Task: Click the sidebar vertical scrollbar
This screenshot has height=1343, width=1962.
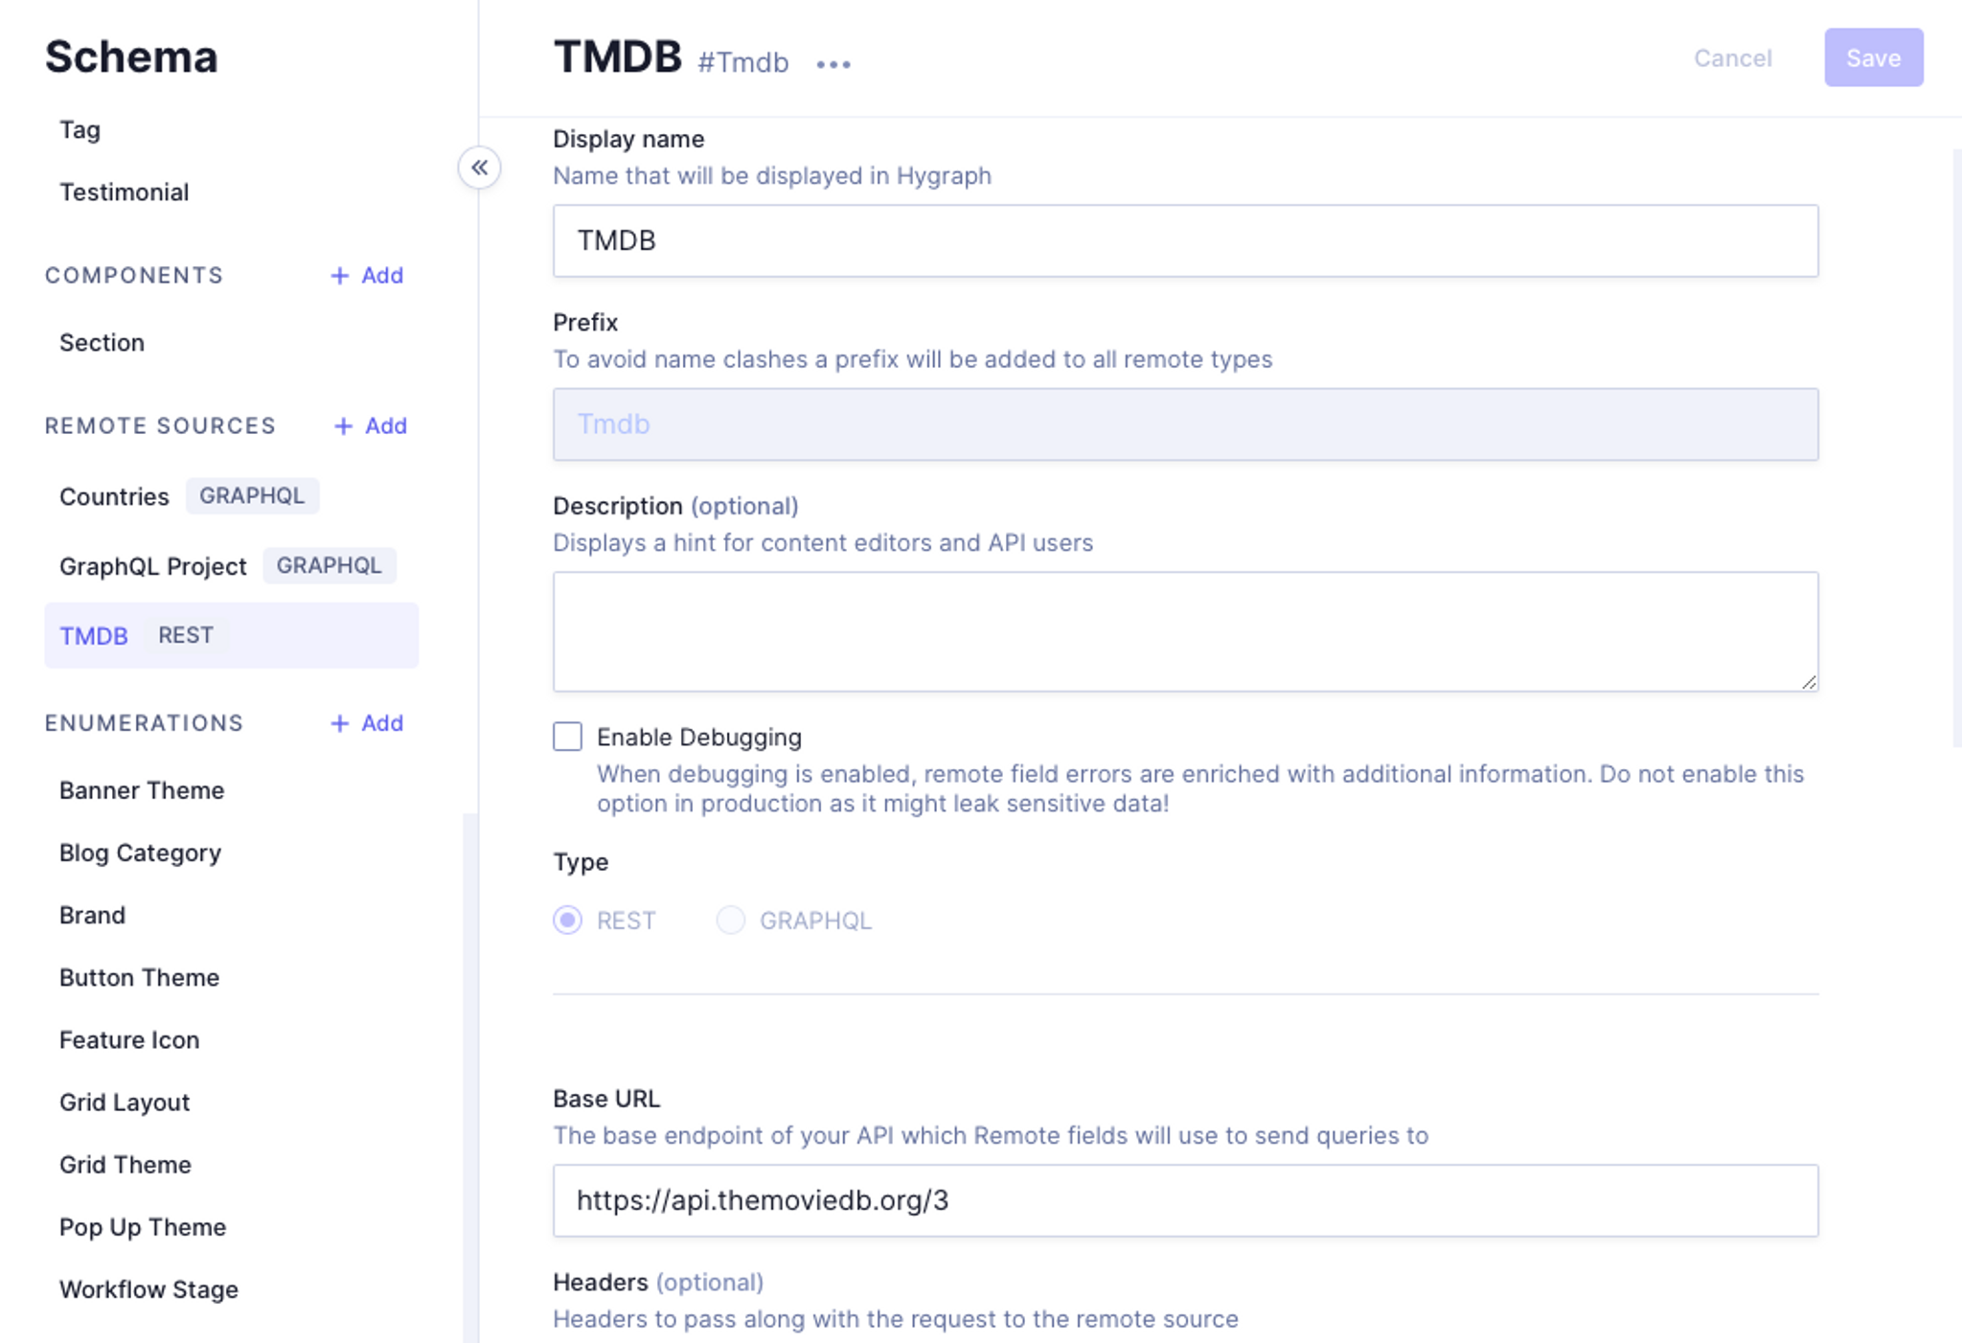Action: [469, 1078]
